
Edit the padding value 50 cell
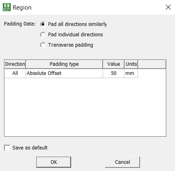pyautogui.click(x=114, y=73)
